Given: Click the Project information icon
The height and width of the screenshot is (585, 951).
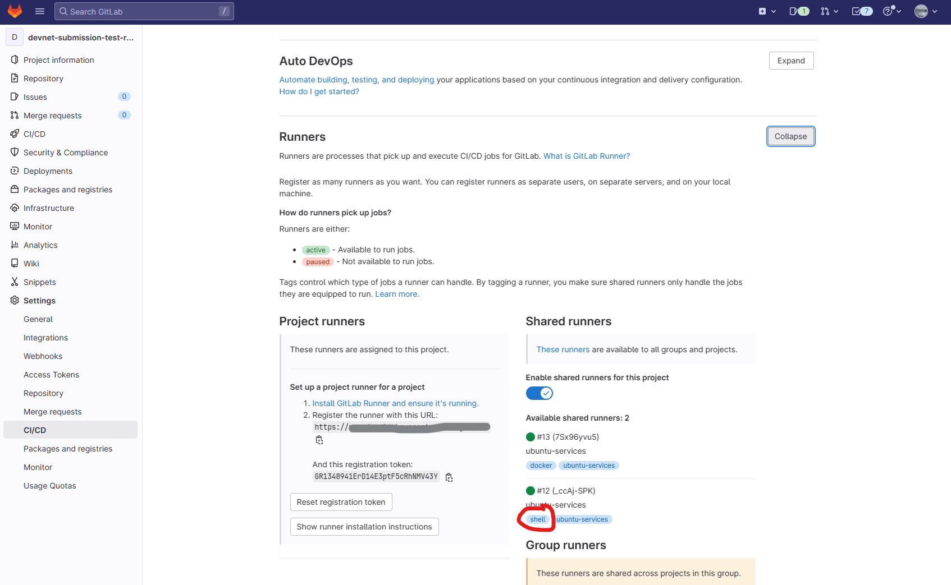Looking at the screenshot, I should click(x=15, y=60).
